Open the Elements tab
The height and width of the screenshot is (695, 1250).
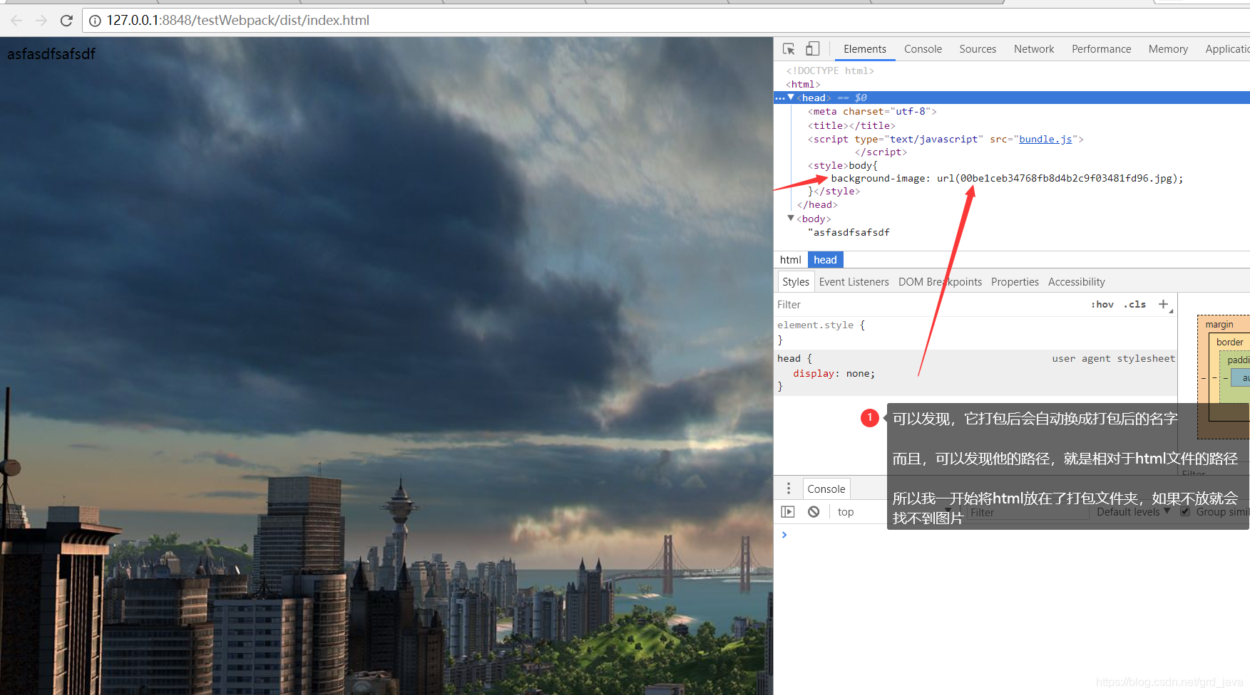point(864,49)
